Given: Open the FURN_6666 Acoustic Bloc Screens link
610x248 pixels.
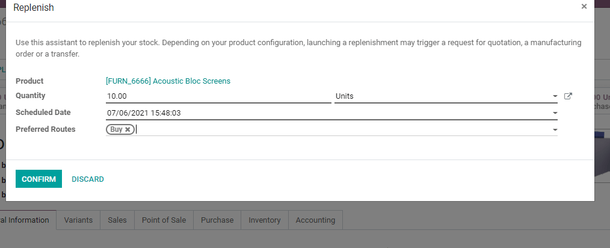Looking at the screenshot, I should click(x=168, y=81).
